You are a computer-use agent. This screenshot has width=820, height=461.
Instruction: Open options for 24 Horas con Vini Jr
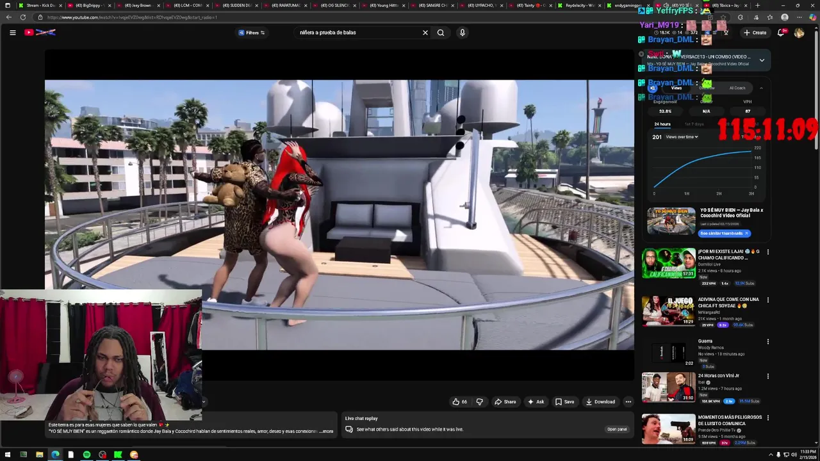tap(767, 376)
